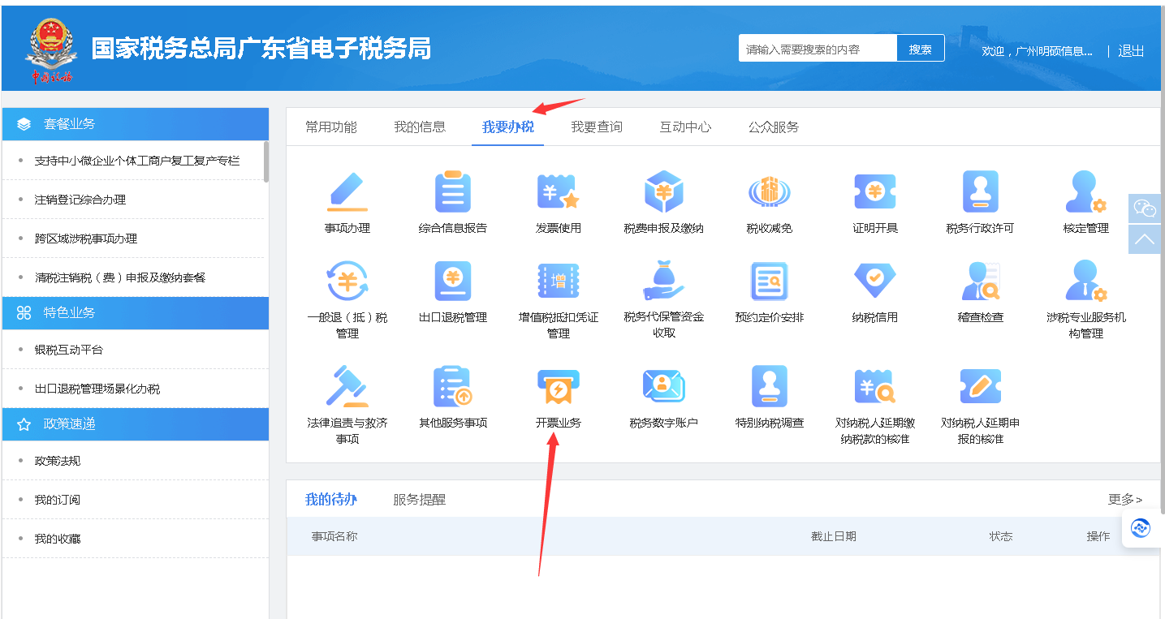Collapse the 特色业务 sidebar section
Viewport: 1165px width, 619px height.
[136, 313]
